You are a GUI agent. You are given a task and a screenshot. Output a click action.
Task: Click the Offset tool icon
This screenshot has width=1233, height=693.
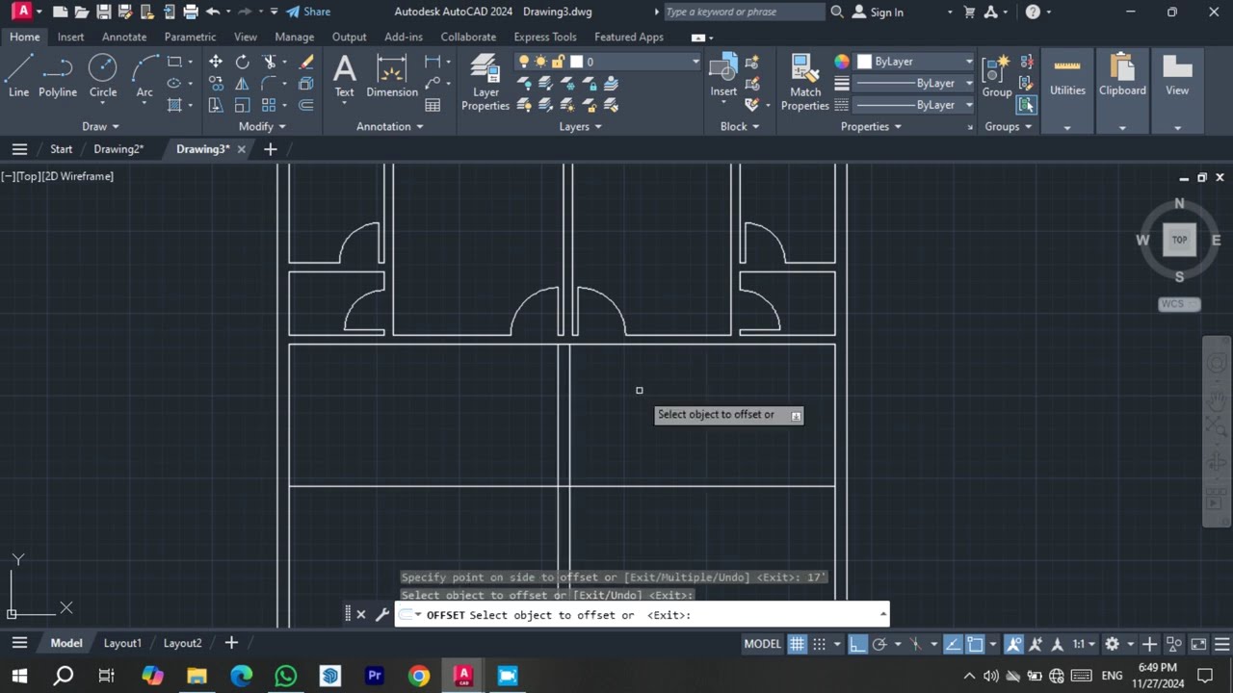click(306, 106)
